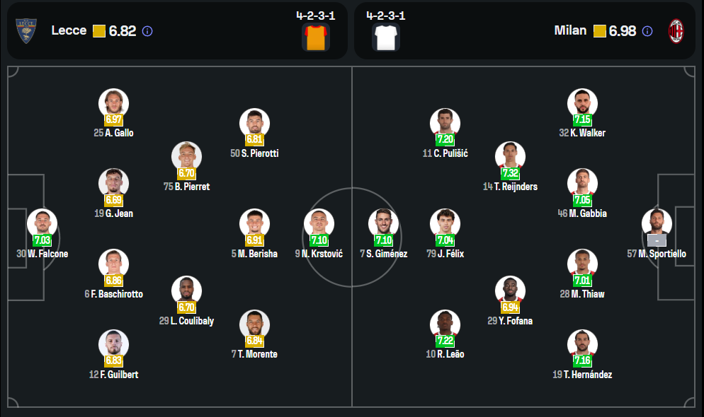704x417 pixels.
Task: Click T. Reijnders' 7.32 rating badge
Action: pyautogui.click(x=510, y=173)
